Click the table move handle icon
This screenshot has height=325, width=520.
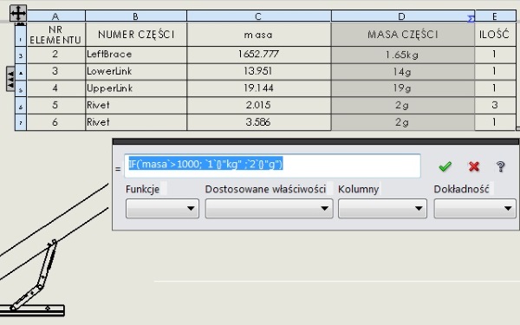pyautogui.click(x=18, y=13)
